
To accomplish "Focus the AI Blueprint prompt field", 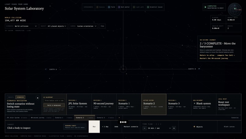I will (x=54, y=101).
